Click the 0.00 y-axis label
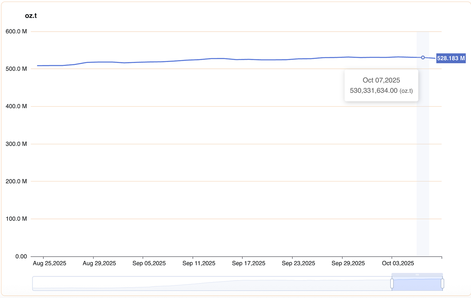The image size is (471, 298). click(21, 256)
